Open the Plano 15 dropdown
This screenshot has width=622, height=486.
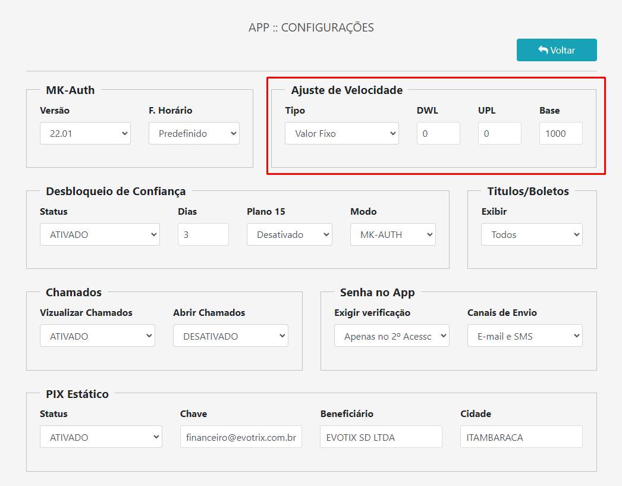289,234
